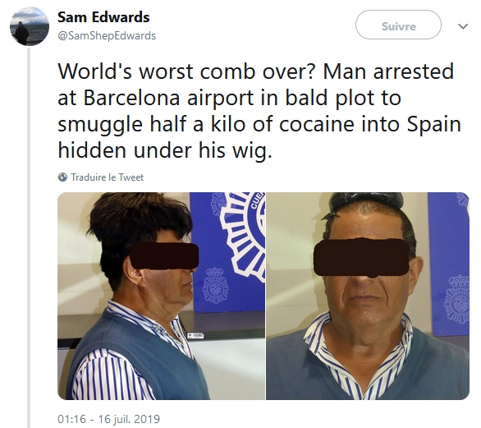
Task: Click the grey thread line under the avatar
Action: point(29,238)
